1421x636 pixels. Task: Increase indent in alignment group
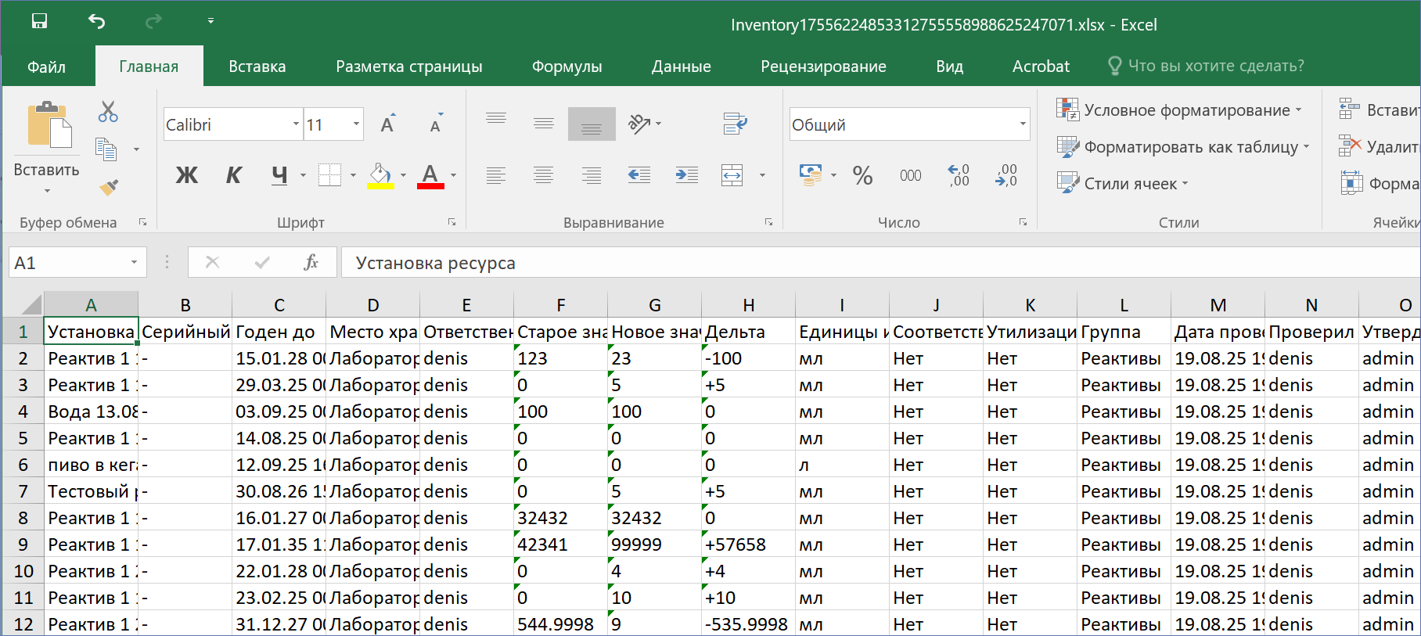686,175
